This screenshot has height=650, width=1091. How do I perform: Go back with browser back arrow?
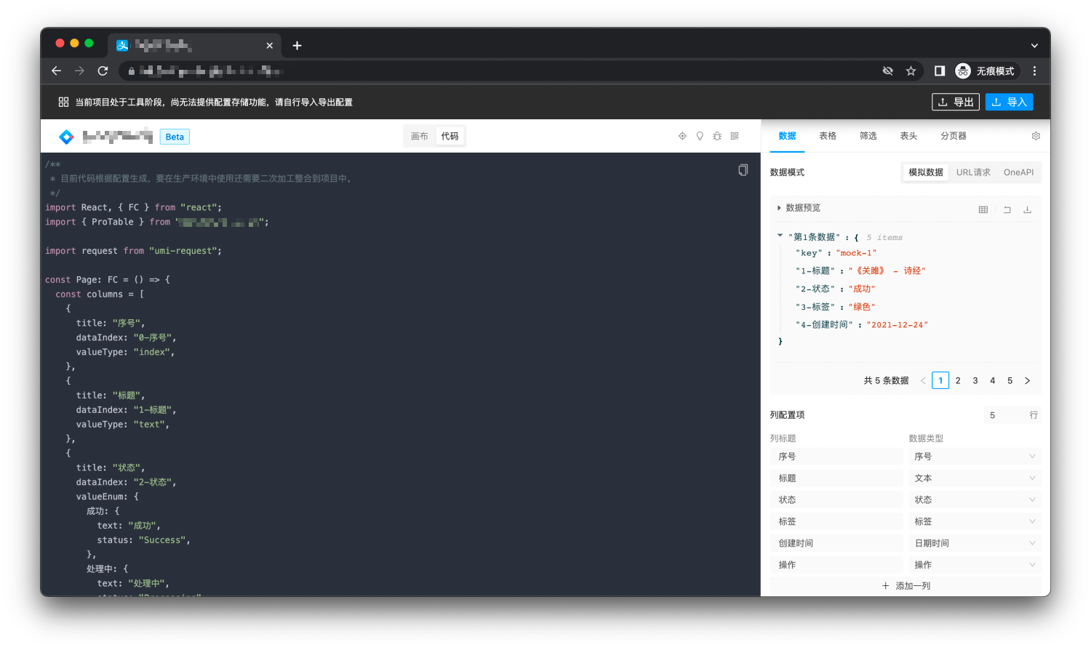(x=56, y=71)
